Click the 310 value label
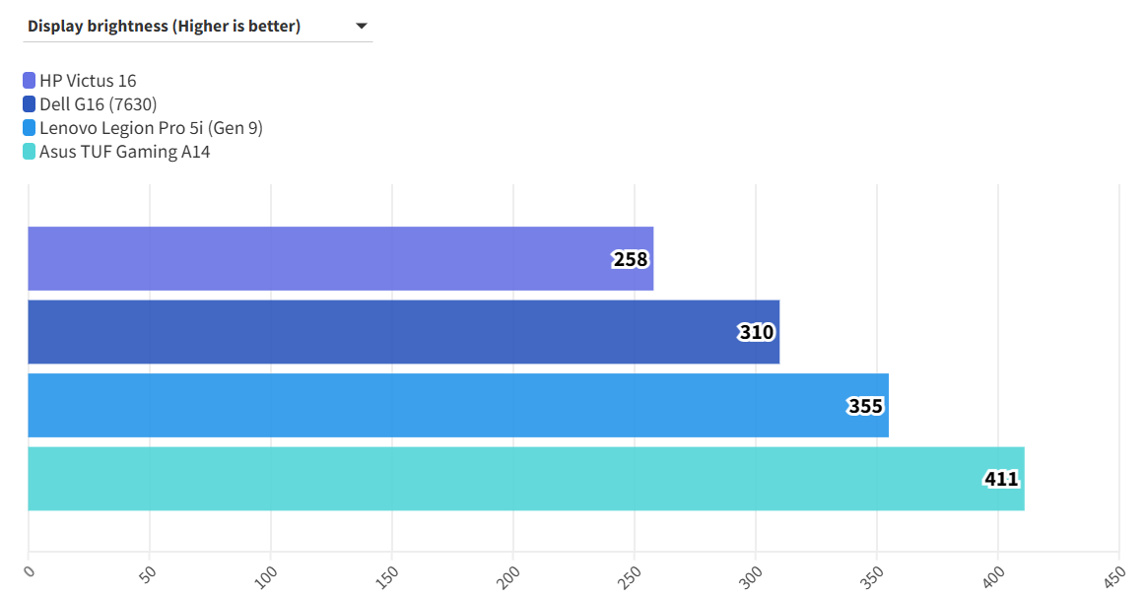 757,332
